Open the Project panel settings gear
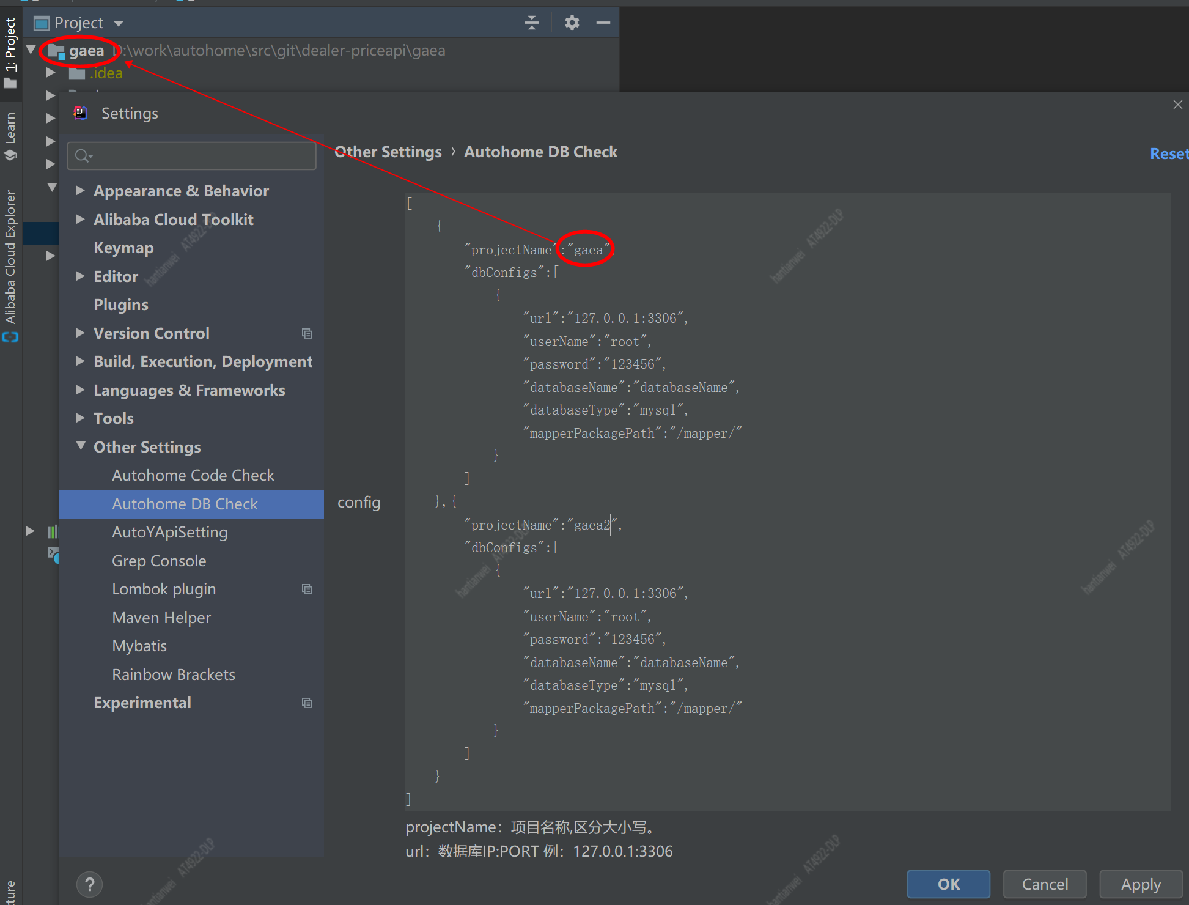1189x905 pixels. click(571, 23)
